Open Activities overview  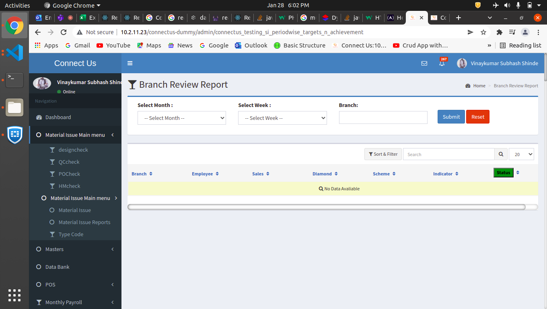click(17, 5)
